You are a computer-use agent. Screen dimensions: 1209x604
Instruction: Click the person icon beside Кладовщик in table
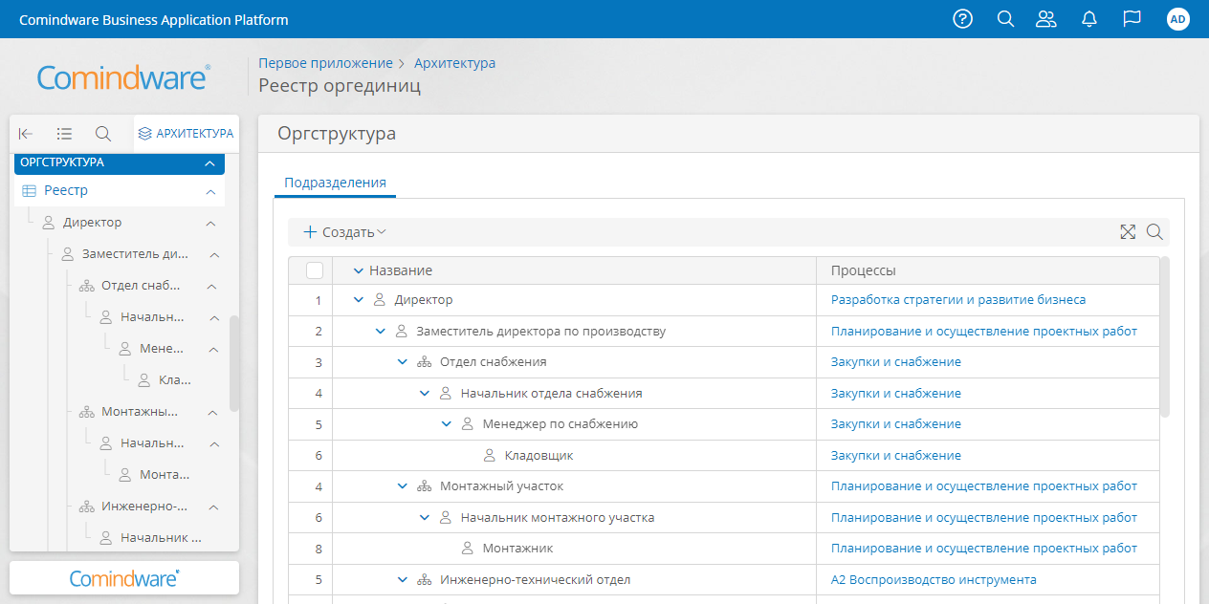pos(490,456)
